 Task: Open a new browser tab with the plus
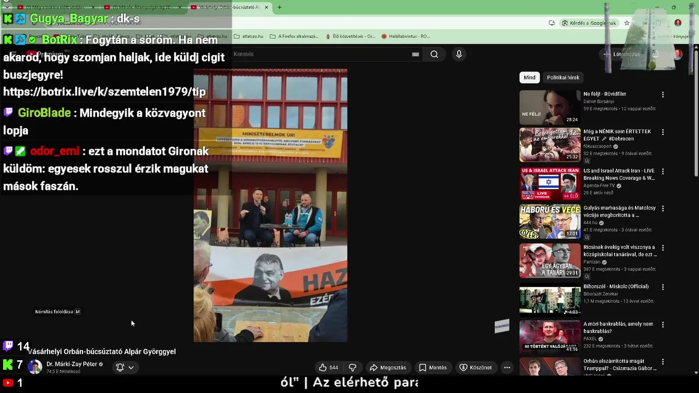(280, 7)
